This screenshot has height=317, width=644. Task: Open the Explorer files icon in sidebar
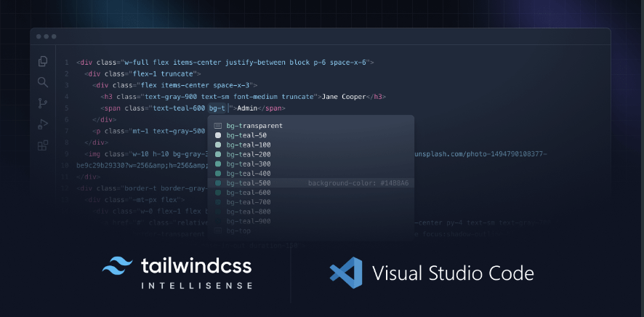point(43,61)
